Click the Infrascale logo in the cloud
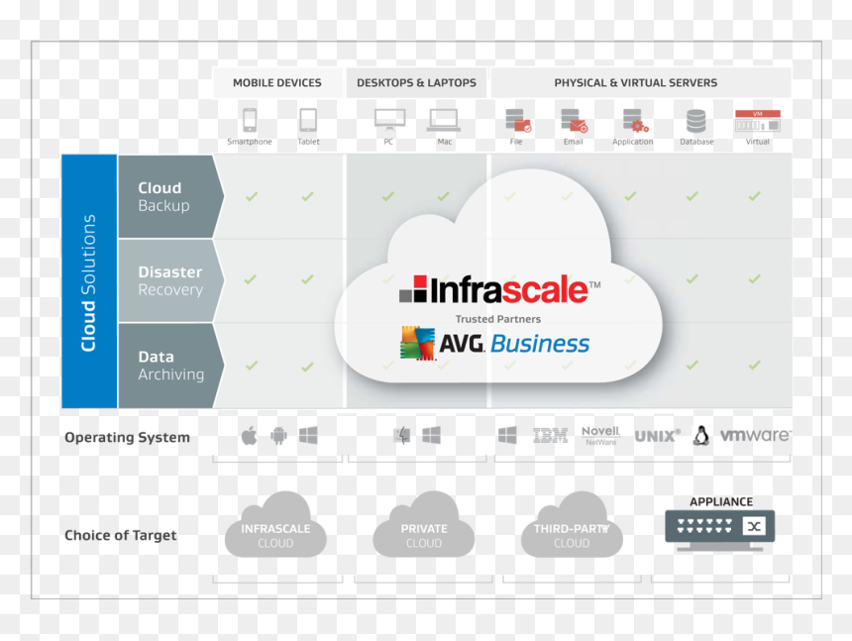Screen dimensions: 852x641 499,289
